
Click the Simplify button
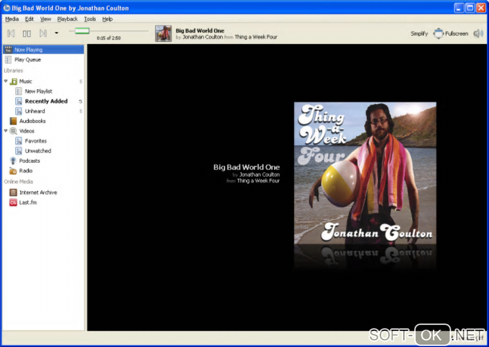tap(419, 34)
